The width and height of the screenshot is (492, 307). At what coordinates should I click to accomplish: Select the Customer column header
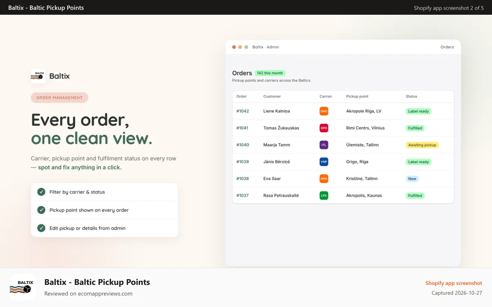coord(272,97)
